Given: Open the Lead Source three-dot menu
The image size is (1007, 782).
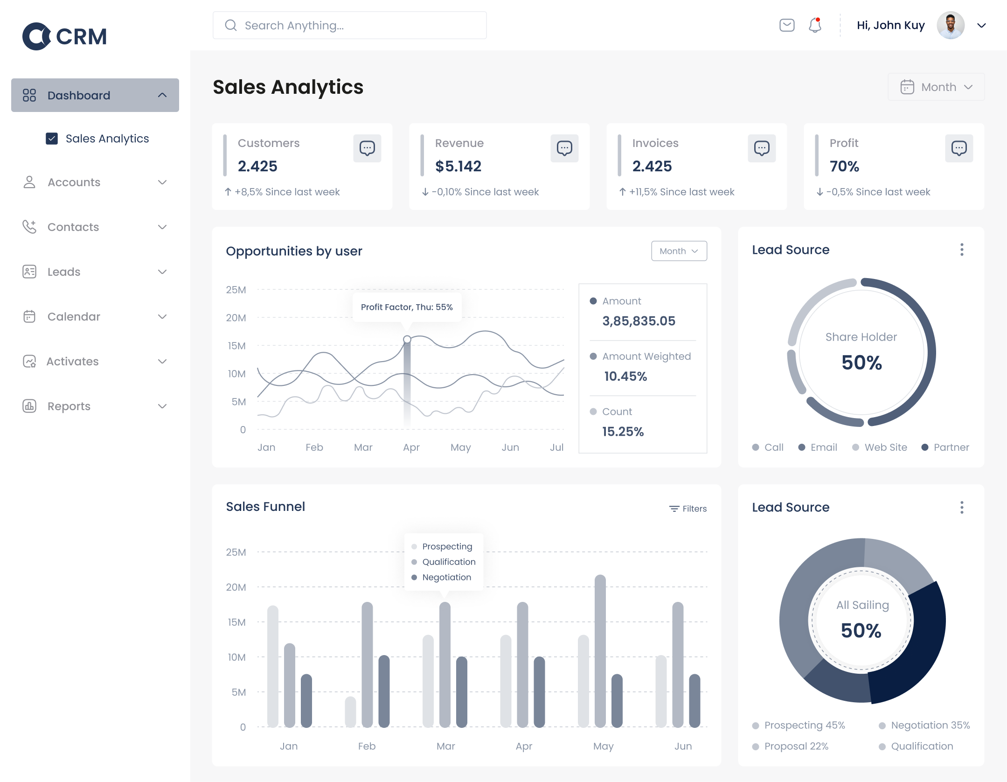Looking at the screenshot, I should pos(961,250).
